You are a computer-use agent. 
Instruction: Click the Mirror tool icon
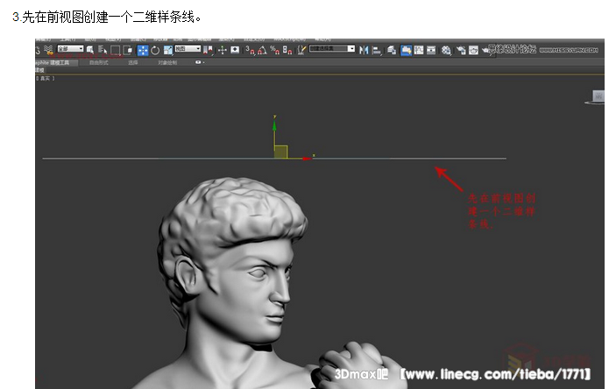coord(363,50)
